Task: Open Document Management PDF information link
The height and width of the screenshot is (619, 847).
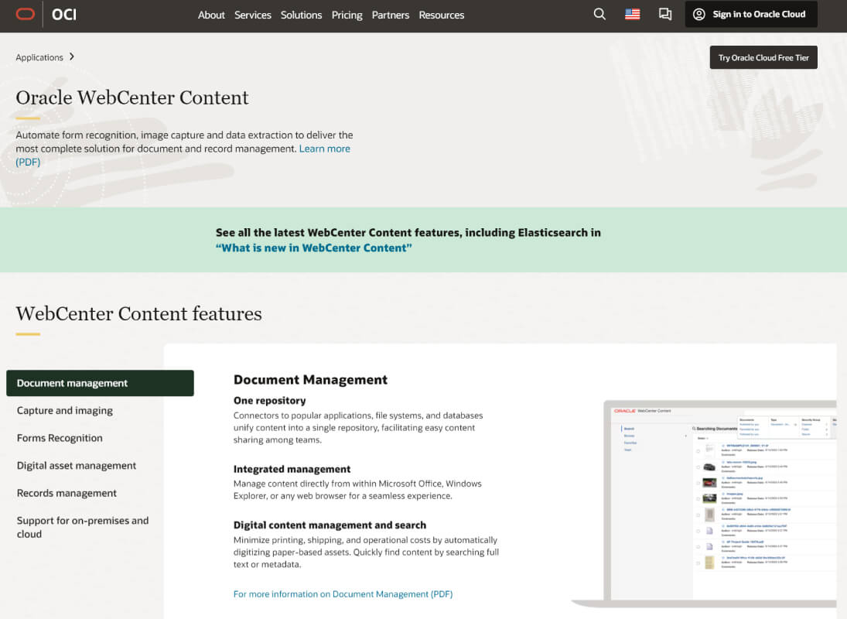Action: click(343, 594)
